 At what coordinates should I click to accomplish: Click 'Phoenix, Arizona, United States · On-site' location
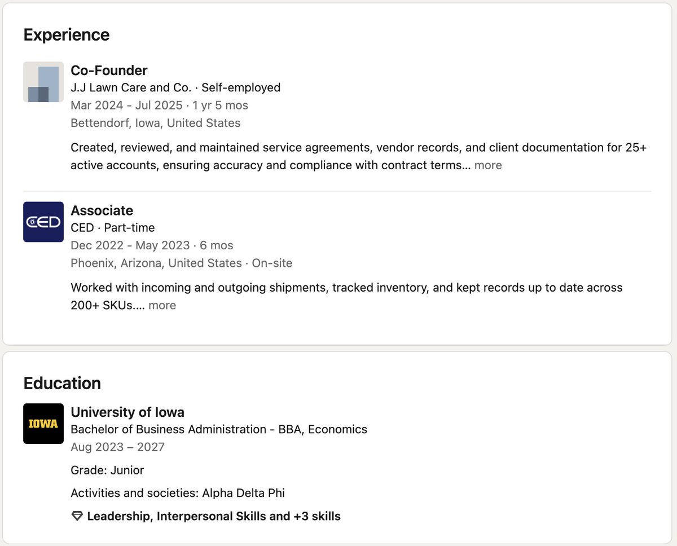(x=181, y=263)
